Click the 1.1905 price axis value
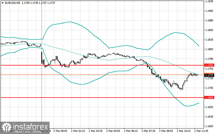 click(209, 11)
